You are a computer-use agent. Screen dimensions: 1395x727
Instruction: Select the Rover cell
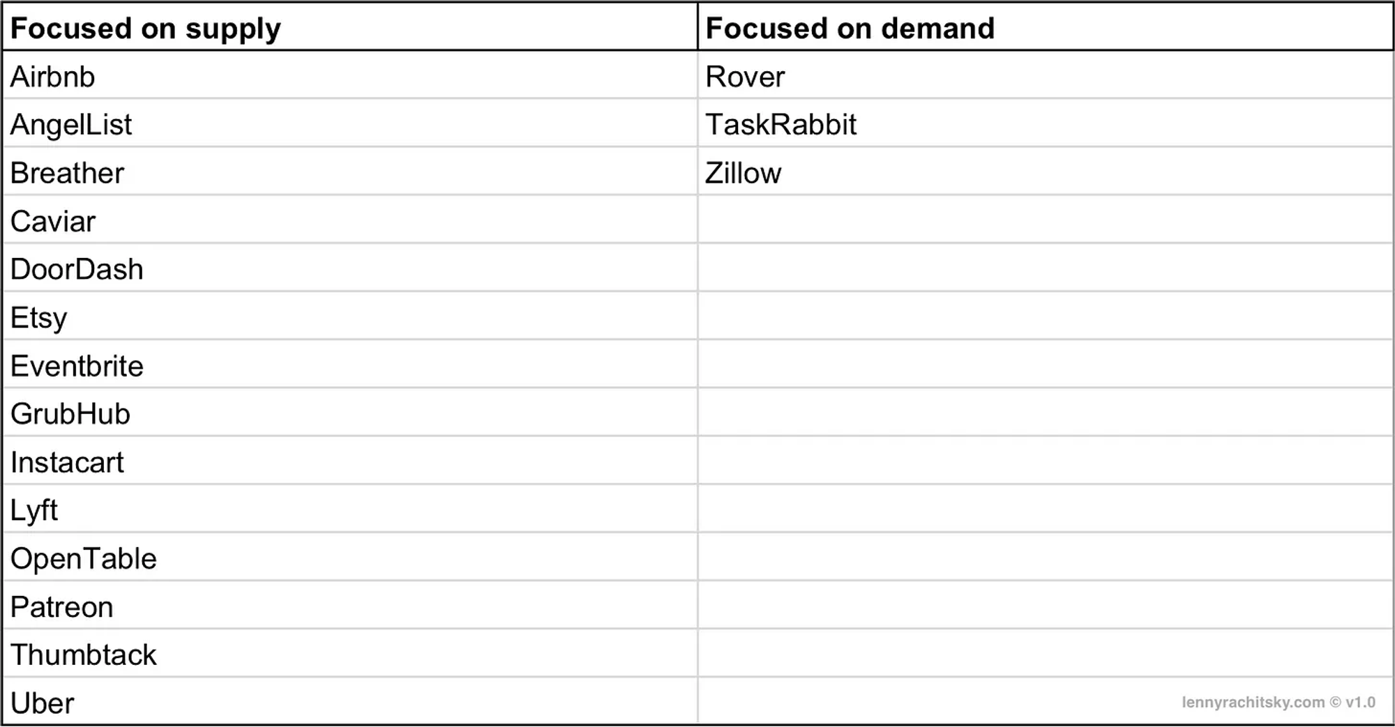click(1045, 75)
